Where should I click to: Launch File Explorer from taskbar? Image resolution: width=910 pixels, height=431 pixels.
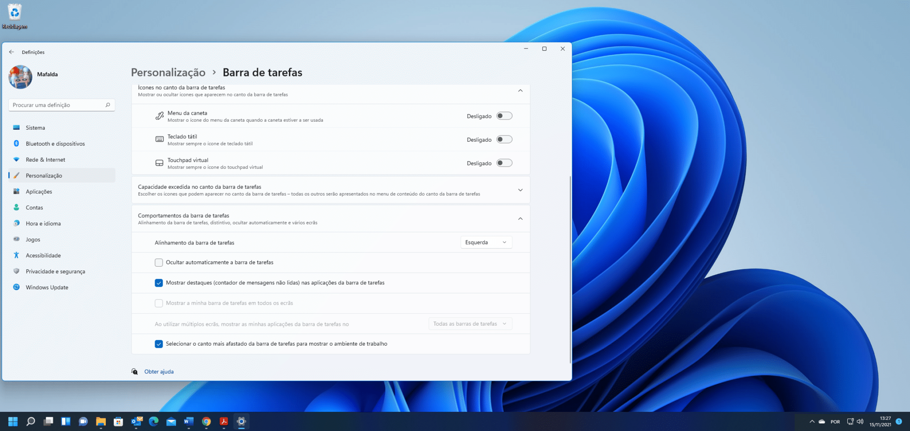[101, 421]
